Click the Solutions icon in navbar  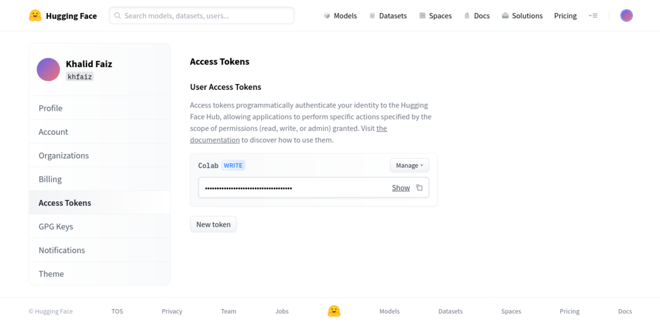tap(505, 16)
